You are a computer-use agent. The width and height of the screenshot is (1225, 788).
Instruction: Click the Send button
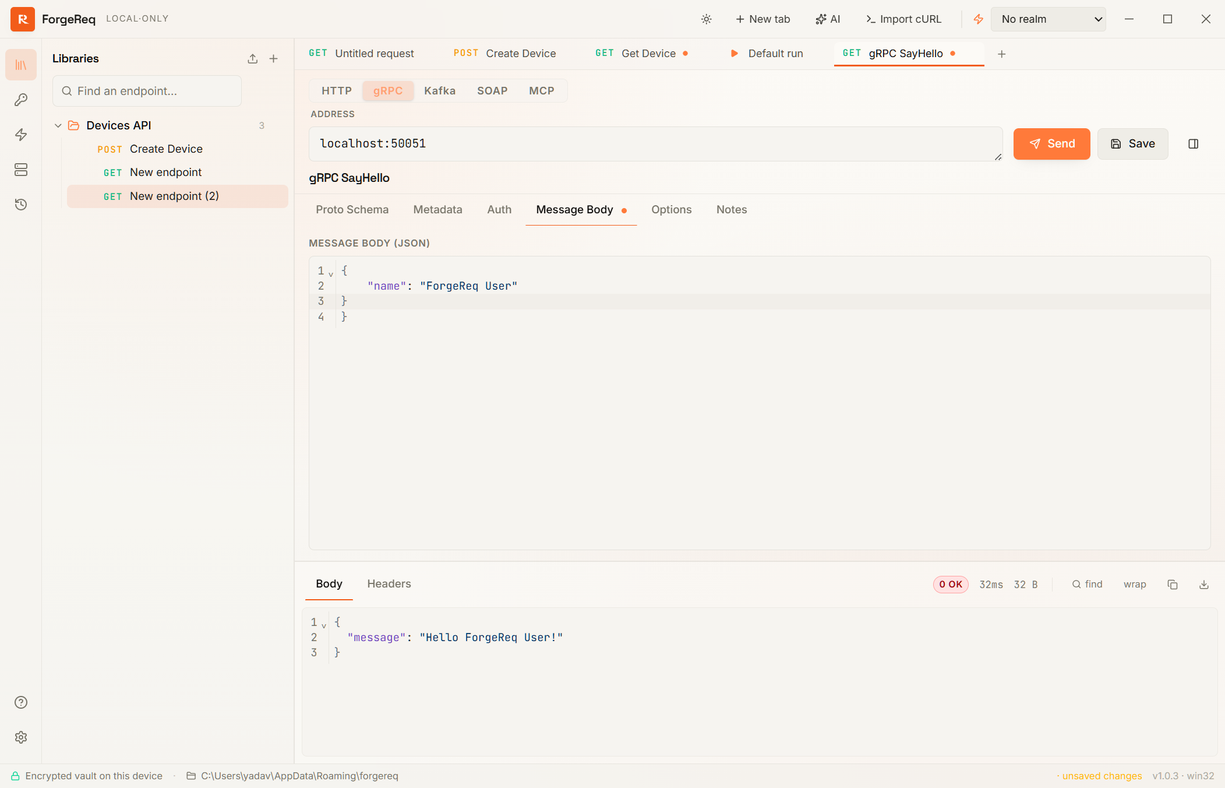1052,144
